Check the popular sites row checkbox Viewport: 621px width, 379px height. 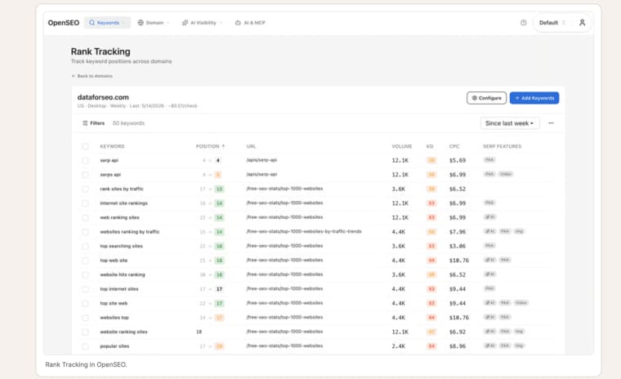click(x=85, y=346)
